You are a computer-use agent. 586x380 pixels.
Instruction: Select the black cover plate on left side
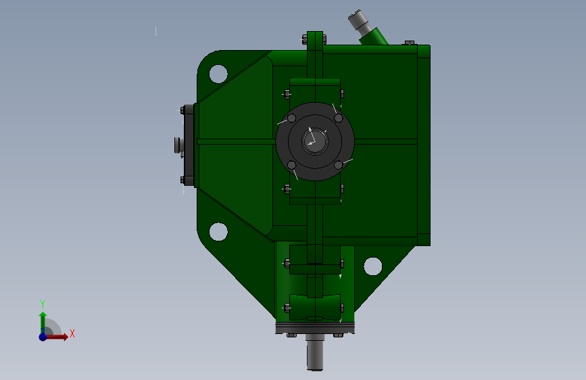click(x=189, y=145)
